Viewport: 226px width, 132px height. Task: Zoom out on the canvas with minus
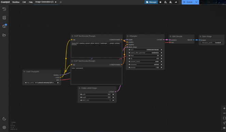[224, 113]
